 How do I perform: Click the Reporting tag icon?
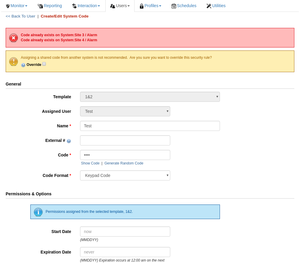tap(40, 6)
